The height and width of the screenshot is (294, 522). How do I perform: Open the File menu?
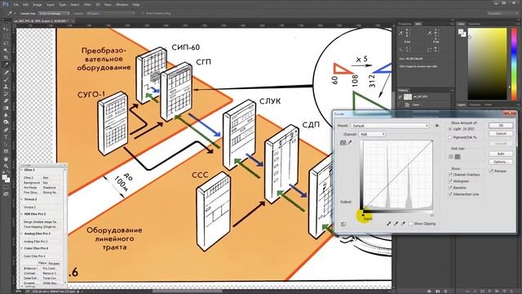[15, 5]
